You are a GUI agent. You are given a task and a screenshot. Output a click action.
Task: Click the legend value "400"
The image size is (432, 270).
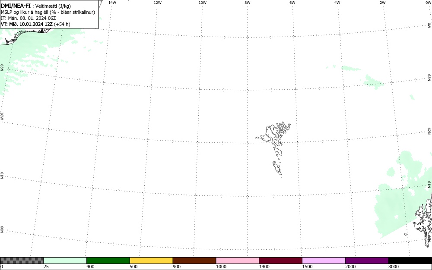tap(90, 267)
